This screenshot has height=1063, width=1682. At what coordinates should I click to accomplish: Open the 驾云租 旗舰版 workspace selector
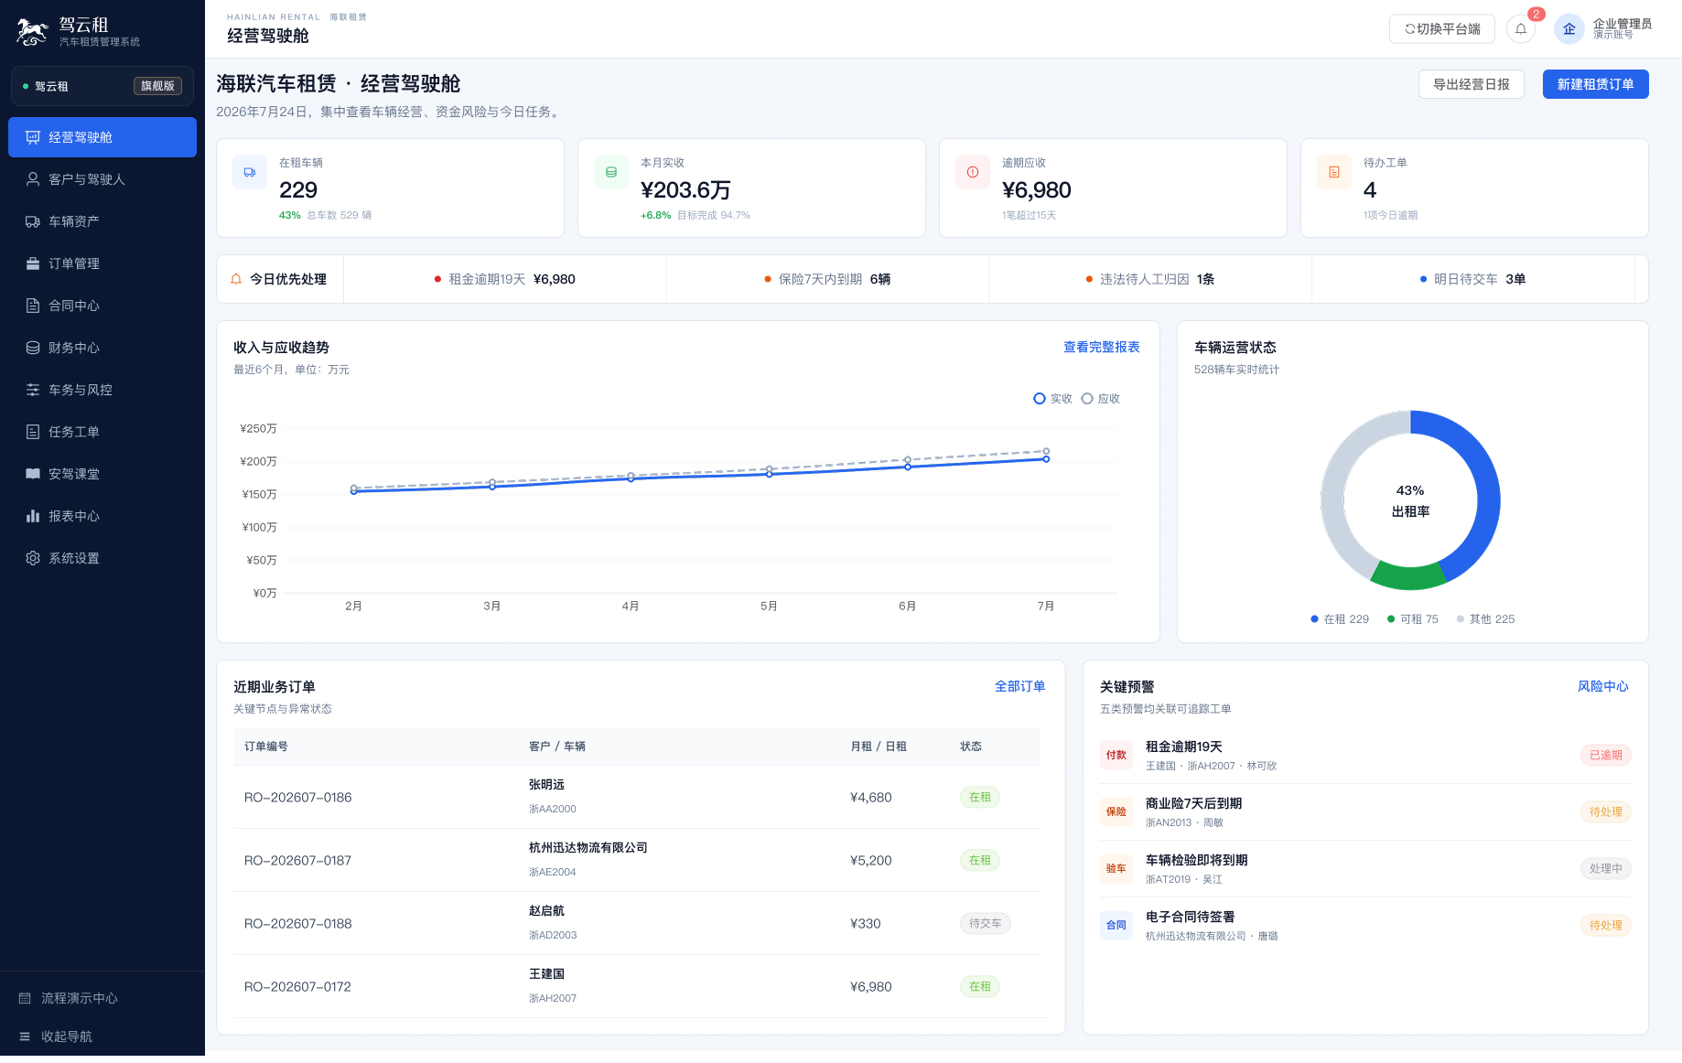coord(102,86)
